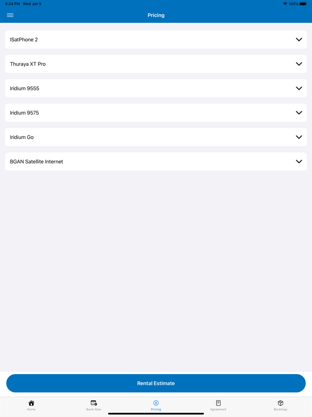
Task: Click the Rental Estimate button
Action: (156, 383)
